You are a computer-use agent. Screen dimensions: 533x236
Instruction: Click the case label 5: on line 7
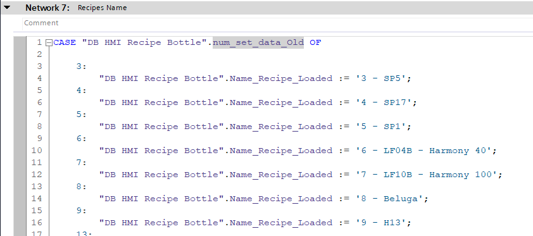tap(82, 115)
